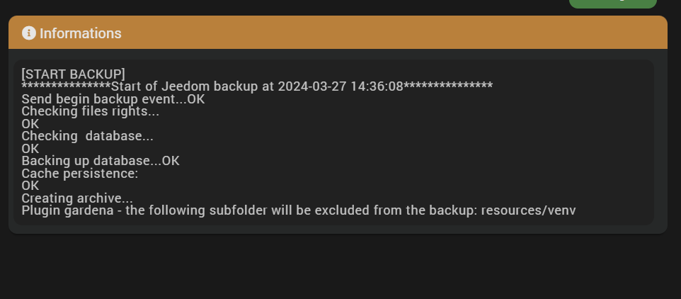681x299 pixels.
Task: Click the OK under Checking files rights
Action: tap(30, 124)
